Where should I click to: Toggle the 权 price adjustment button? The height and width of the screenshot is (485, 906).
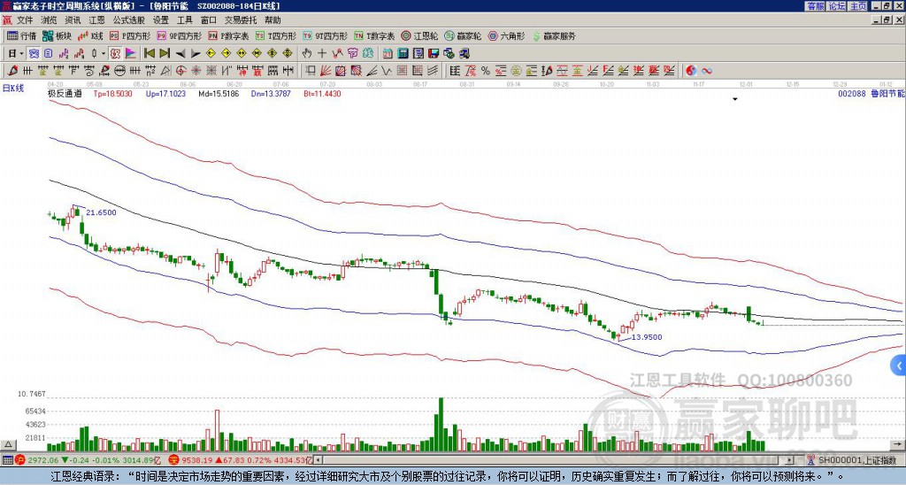(x=115, y=54)
